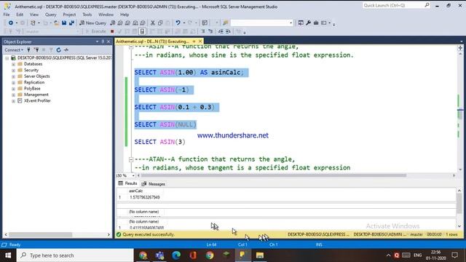This screenshot has width=466, height=262.
Task: Open File Explorer from taskbar
Action: click(x=260, y=255)
